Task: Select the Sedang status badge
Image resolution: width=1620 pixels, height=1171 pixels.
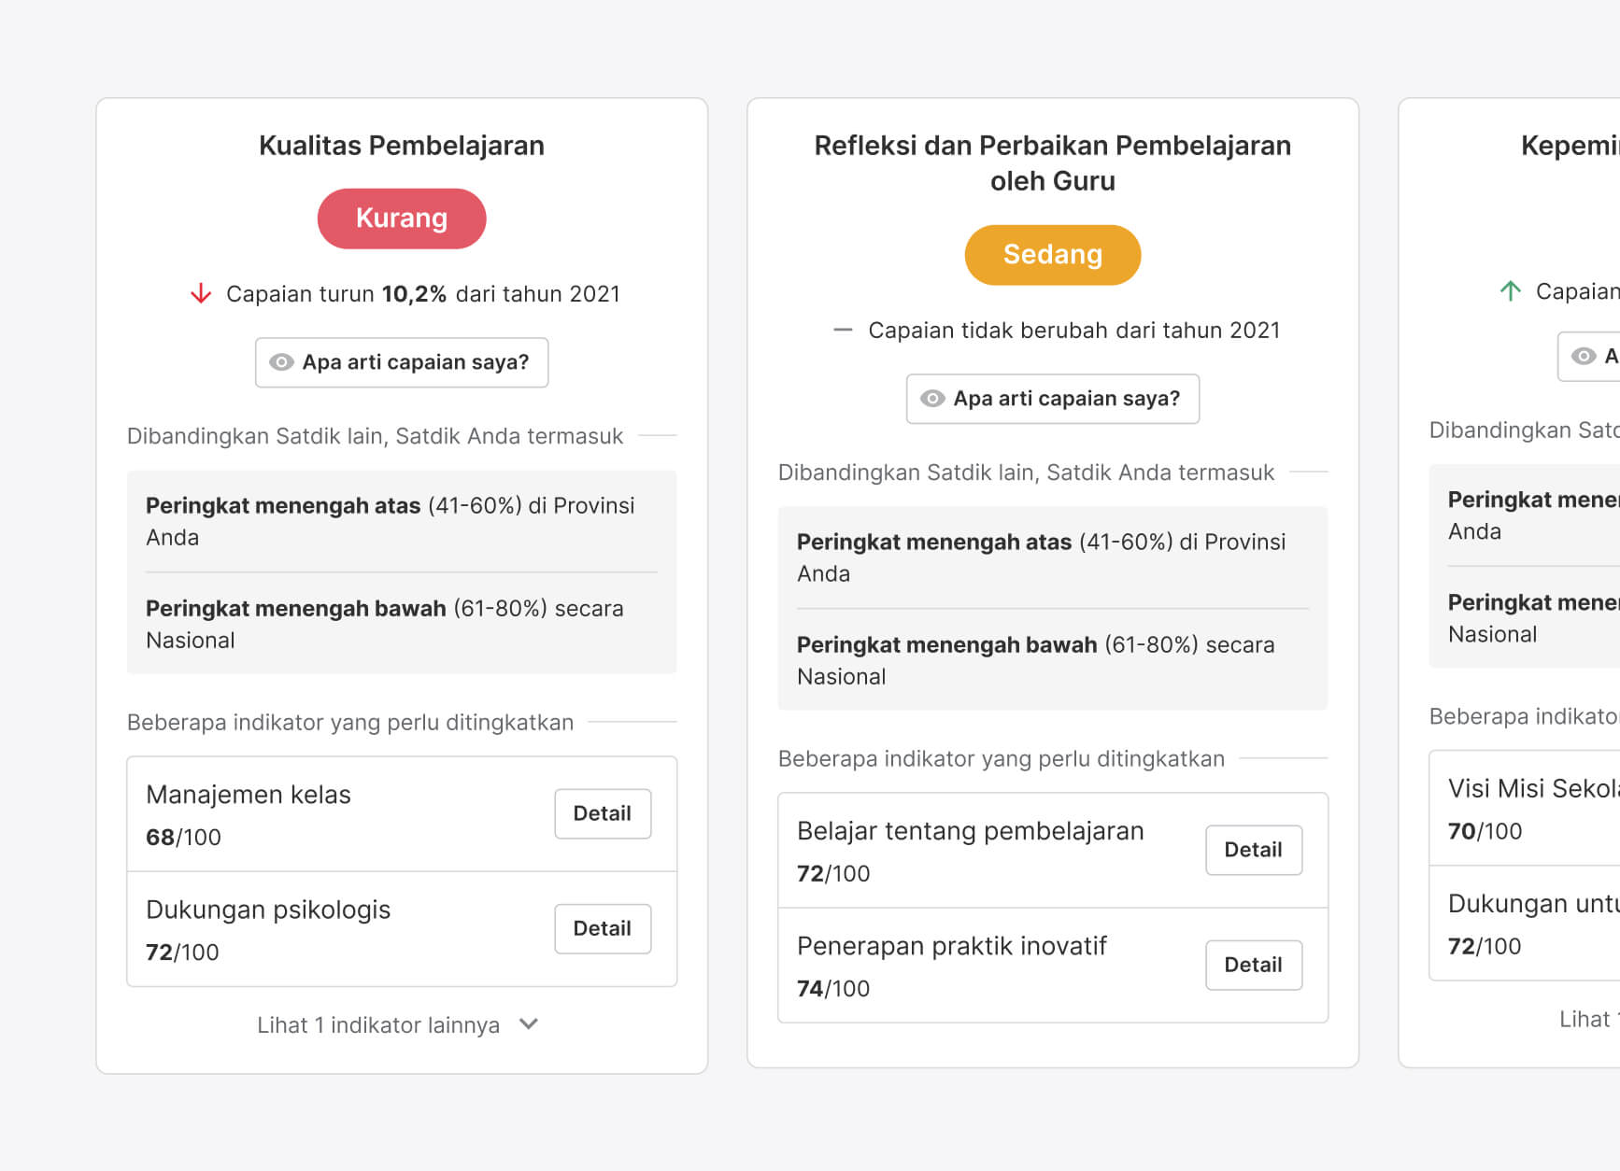Action: tap(1052, 254)
